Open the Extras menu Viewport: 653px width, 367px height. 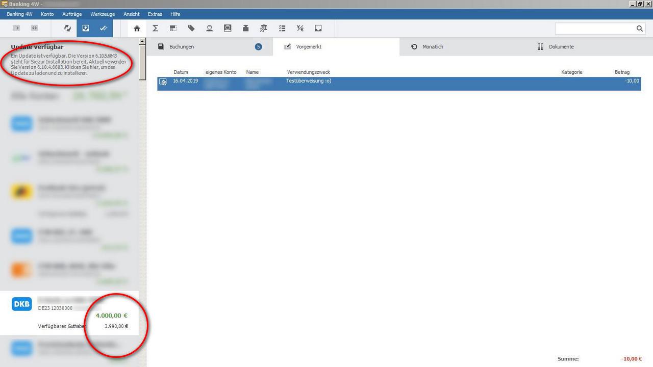pos(155,14)
